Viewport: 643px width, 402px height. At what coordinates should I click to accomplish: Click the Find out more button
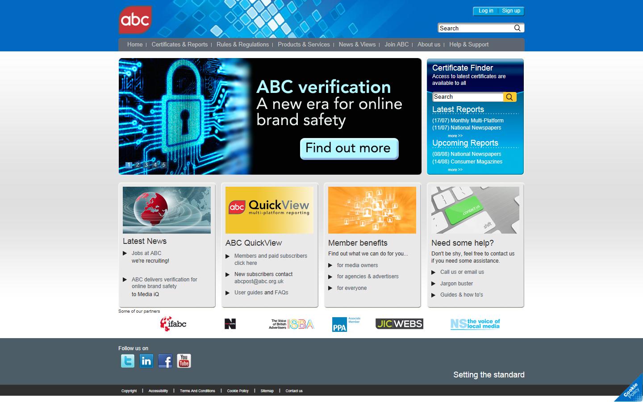349,149
